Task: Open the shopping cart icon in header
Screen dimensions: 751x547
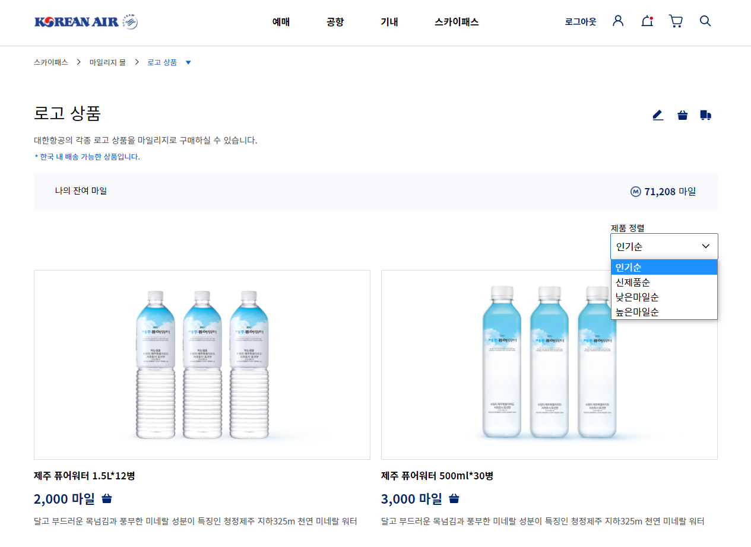Action: point(676,21)
